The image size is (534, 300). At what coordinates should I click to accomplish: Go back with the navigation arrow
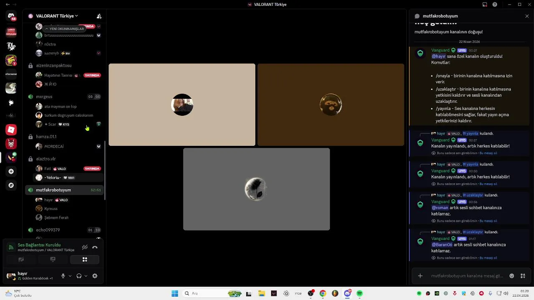coord(8,5)
